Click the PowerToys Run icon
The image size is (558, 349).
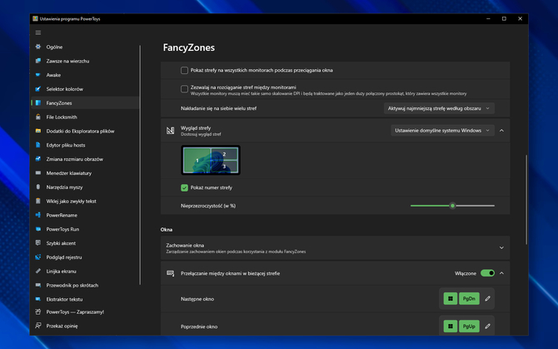tap(38, 229)
